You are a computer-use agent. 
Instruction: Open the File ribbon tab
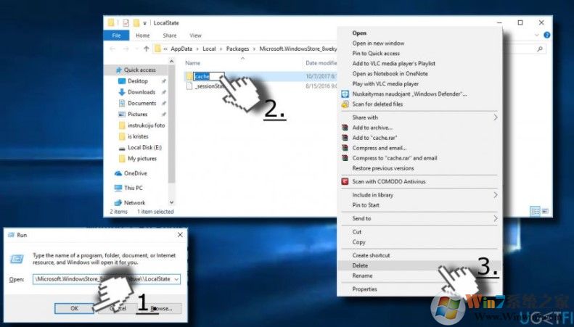pyautogui.click(x=116, y=36)
